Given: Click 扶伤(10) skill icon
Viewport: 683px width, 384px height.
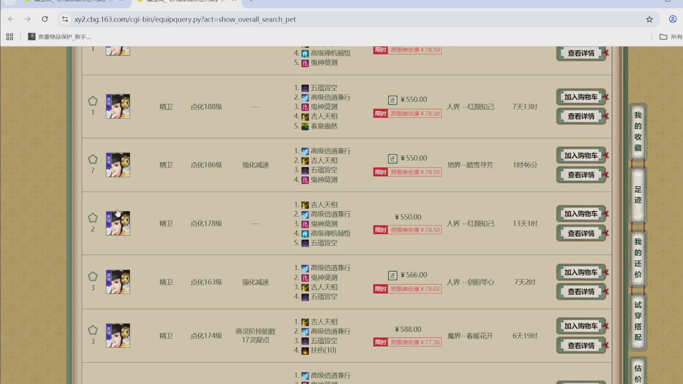Looking at the screenshot, I should point(305,351).
